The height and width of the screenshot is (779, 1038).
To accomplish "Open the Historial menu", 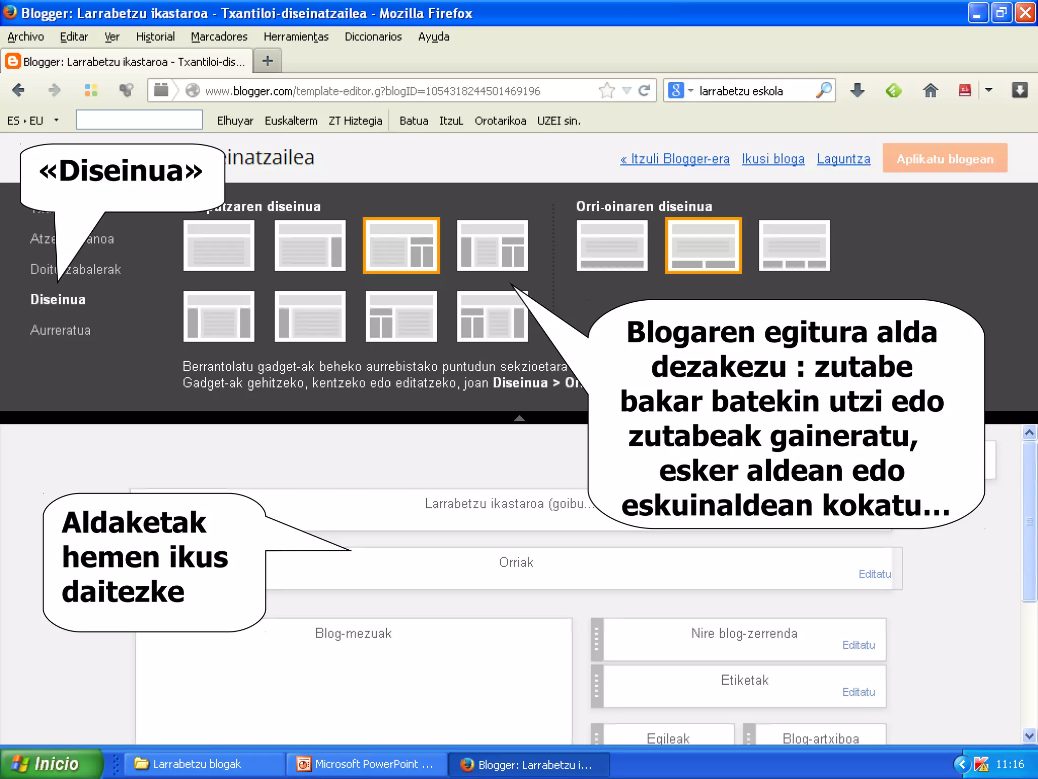I will [x=155, y=37].
